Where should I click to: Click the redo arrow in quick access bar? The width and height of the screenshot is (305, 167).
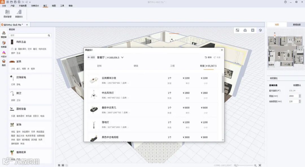[x=27, y=2]
